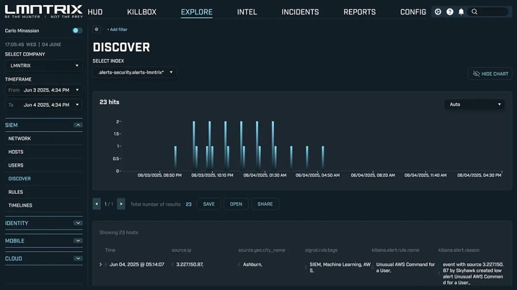Click the SHARE button

(265, 204)
